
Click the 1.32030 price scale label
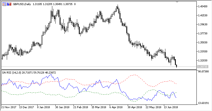pos(203,60)
